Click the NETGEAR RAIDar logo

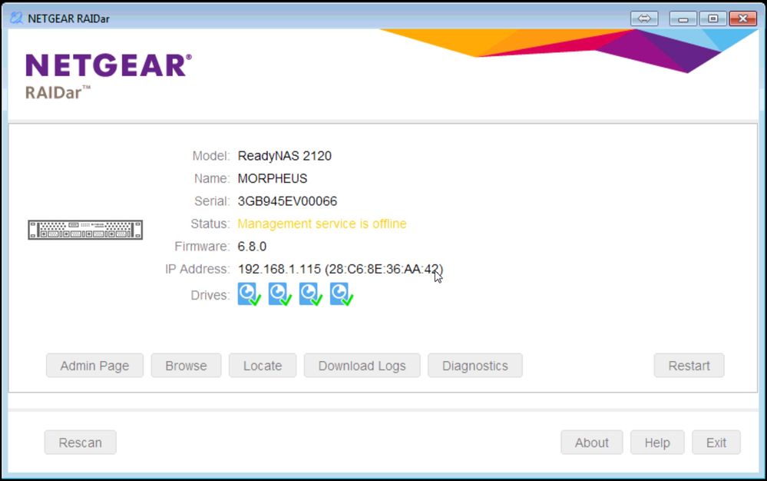tap(108, 76)
